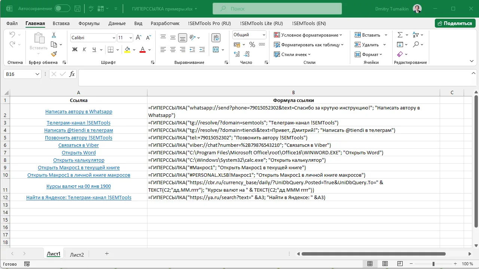This screenshot has width=479, height=269.
Task: Click the horizontal scrollbar thumb
Action: tap(373, 254)
